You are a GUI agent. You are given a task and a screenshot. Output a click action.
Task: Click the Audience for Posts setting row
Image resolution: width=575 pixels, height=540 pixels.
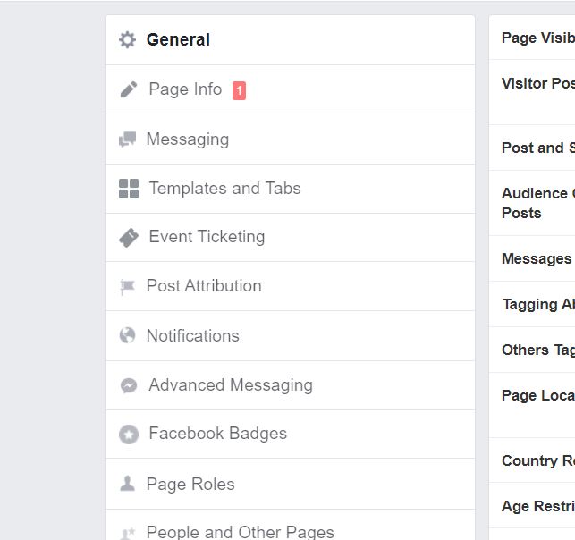[532, 203]
